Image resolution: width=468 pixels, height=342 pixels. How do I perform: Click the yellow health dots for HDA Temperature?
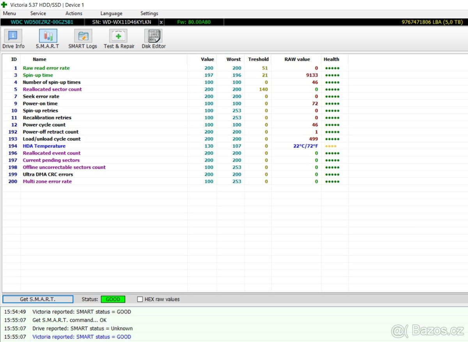[x=331, y=146]
